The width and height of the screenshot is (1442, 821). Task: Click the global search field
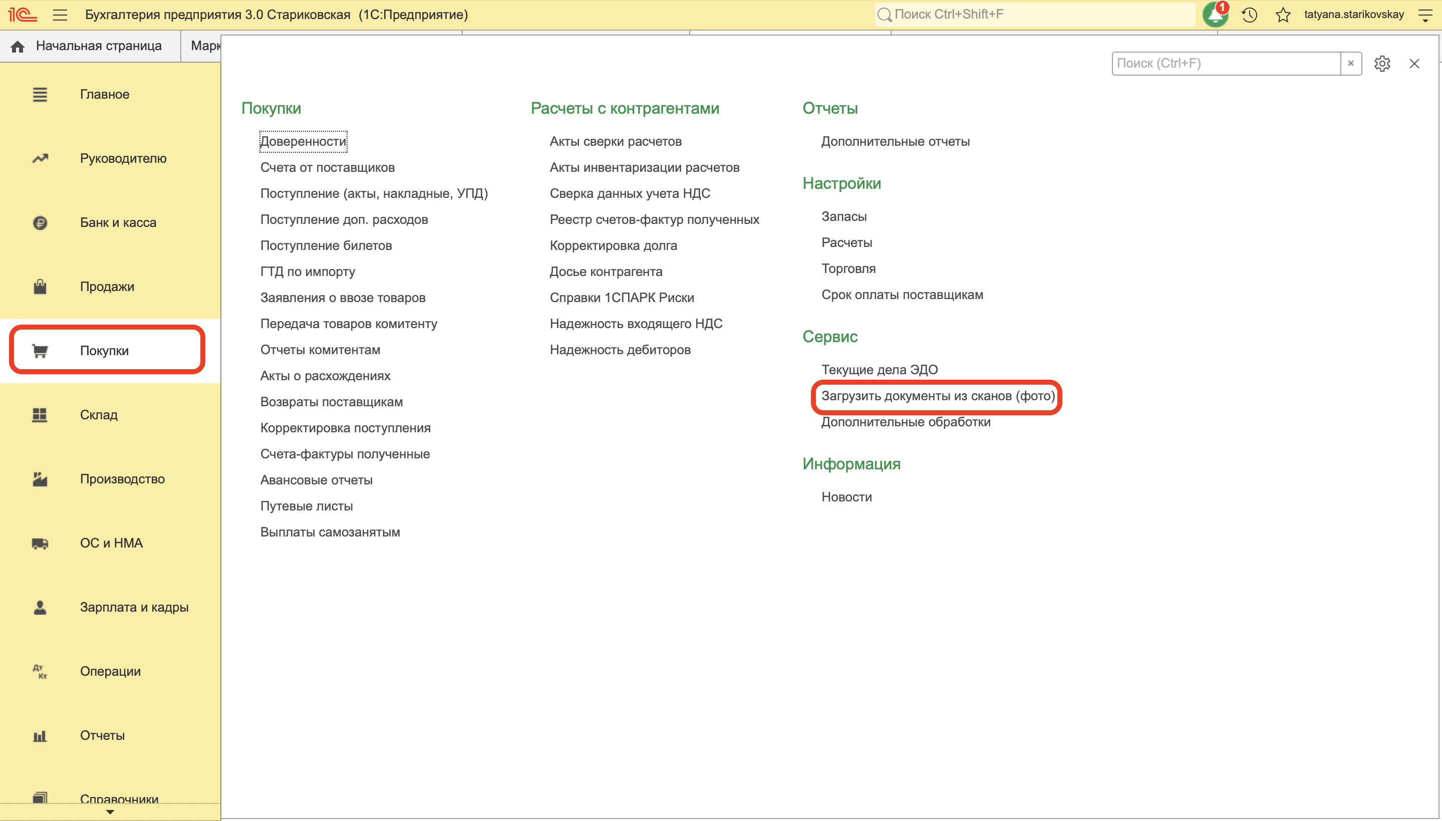[x=1034, y=15]
